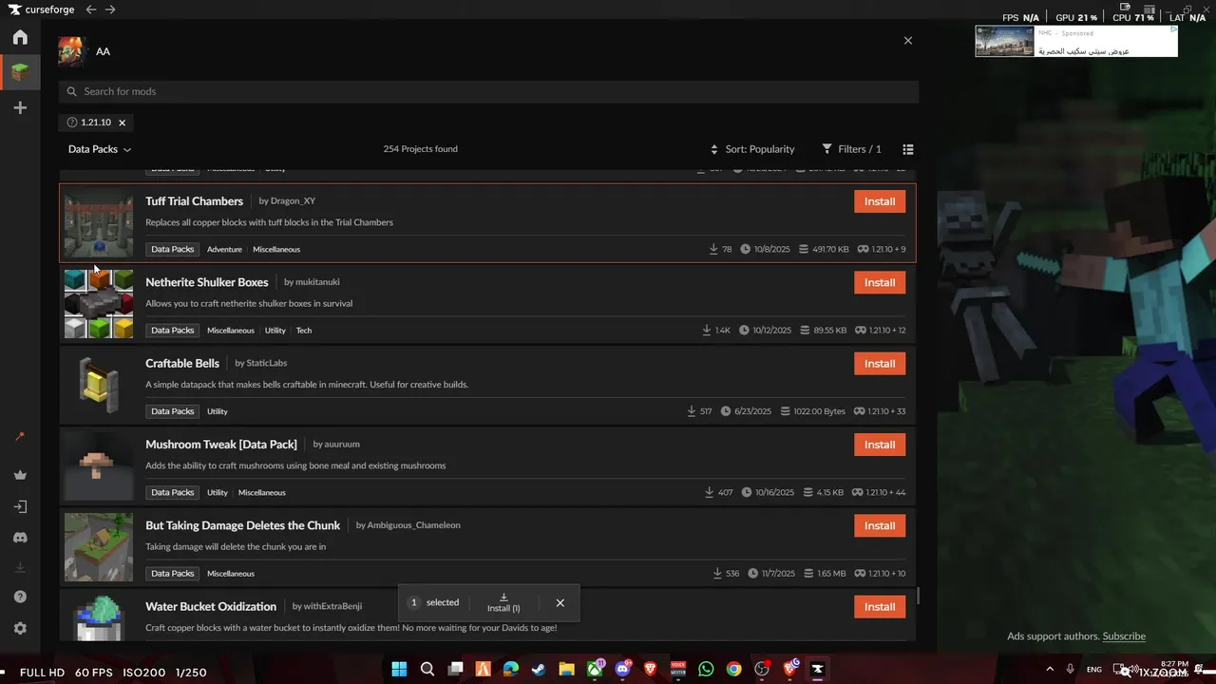Open the Windows Start menu
Screen dimensions: 1216x684
399,669
